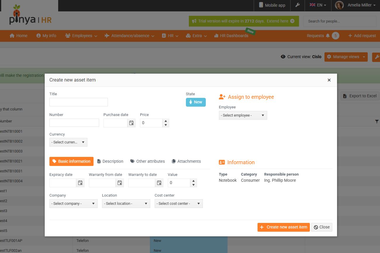Click the Requests notification bell
Image resolution: width=380 pixels, height=253 pixels.
(328, 36)
